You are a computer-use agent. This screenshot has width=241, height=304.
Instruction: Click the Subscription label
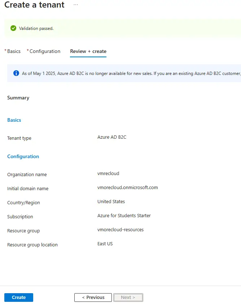[x=20, y=216]
